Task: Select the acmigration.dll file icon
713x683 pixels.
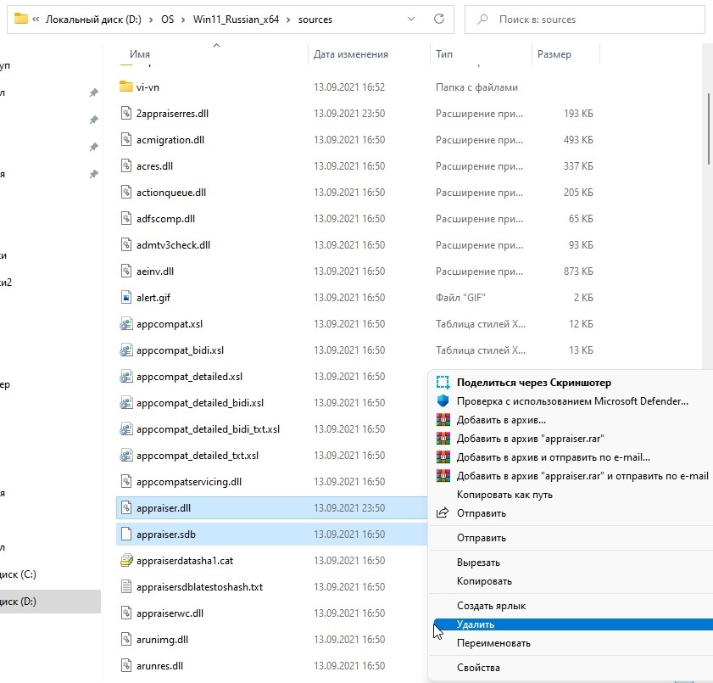Action: click(x=126, y=139)
